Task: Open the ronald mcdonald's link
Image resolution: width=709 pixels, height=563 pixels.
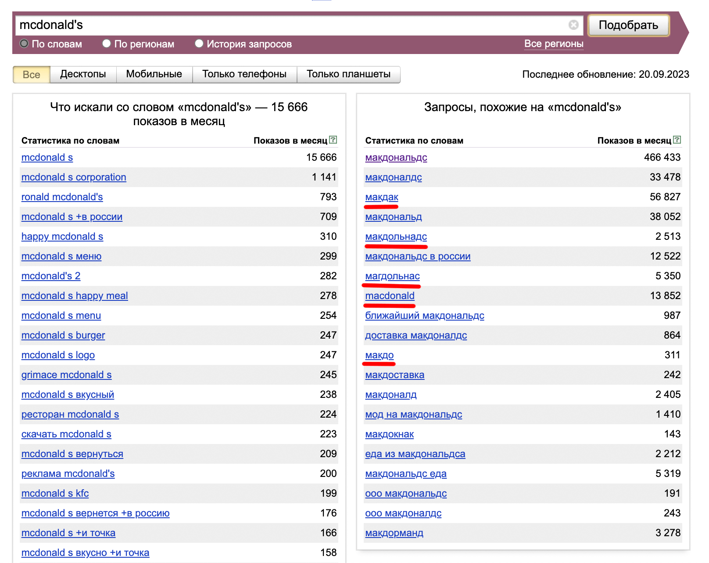Action: click(x=62, y=197)
